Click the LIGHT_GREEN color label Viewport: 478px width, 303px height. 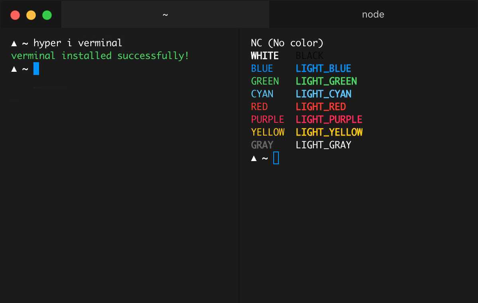click(326, 81)
